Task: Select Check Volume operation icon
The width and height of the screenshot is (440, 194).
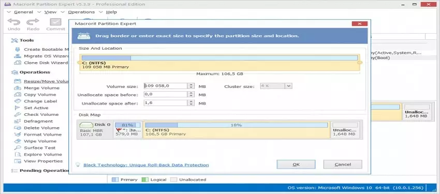Action: [18, 115]
